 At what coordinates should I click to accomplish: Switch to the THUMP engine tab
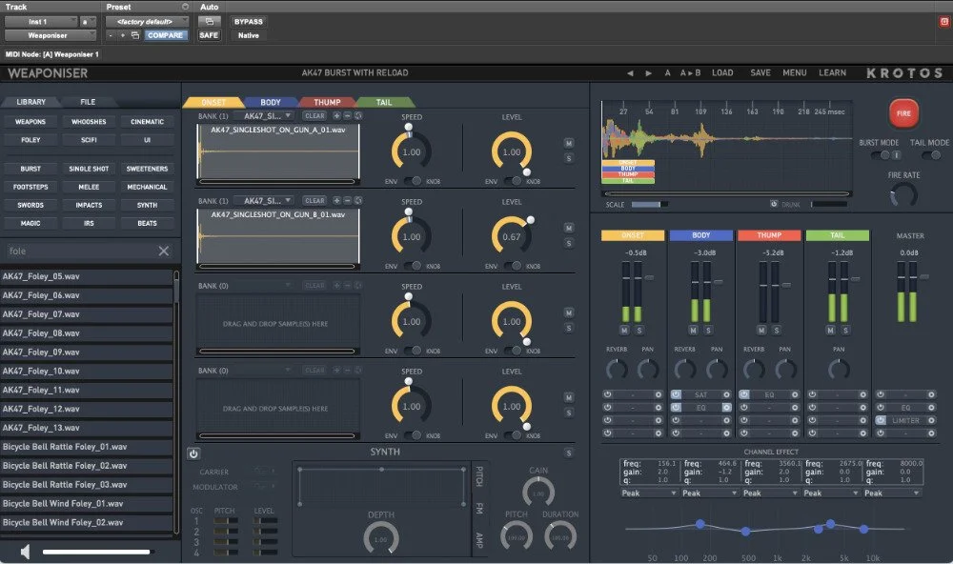[327, 102]
